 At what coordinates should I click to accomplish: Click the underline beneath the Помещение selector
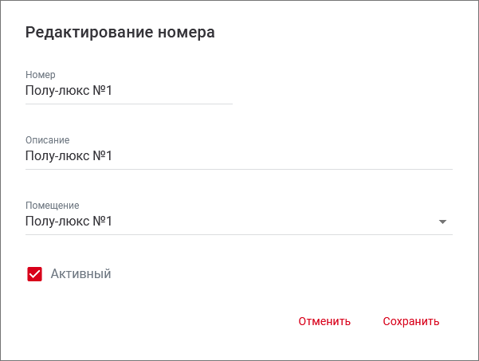(x=238, y=234)
